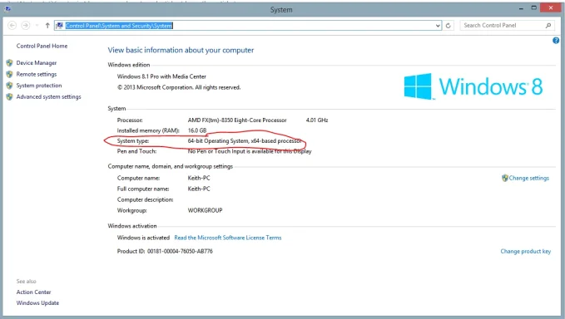Click the Keith-PC value beside Computer name
Viewport: 565px width, 319px height.
(x=199, y=178)
